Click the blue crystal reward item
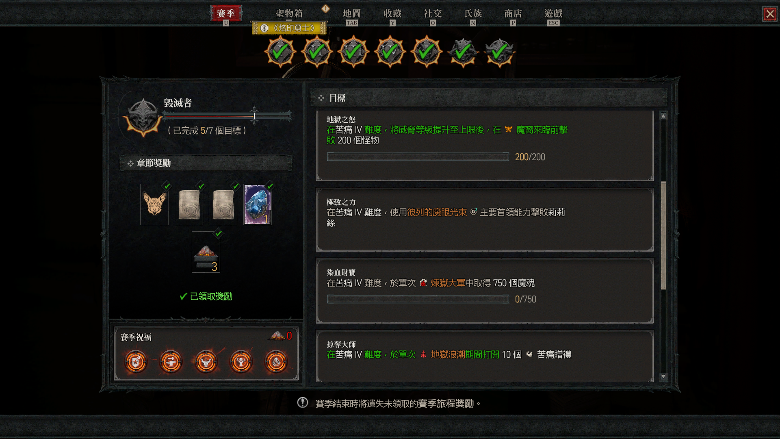This screenshot has width=780, height=439. 258,204
